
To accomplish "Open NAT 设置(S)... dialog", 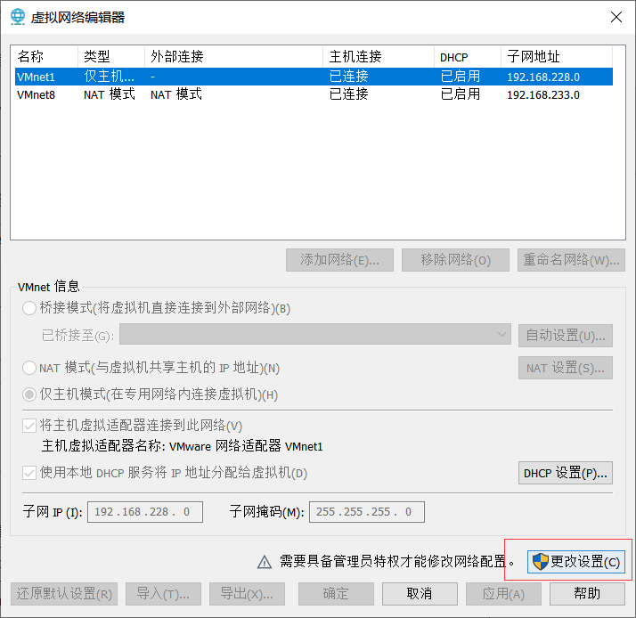I will (x=566, y=368).
